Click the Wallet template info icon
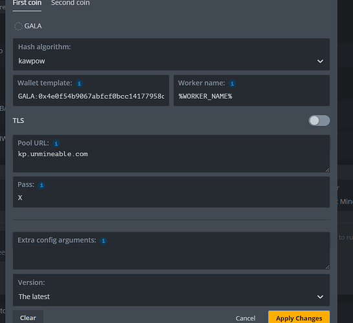This screenshot has width=353, height=323. click(80, 83)
